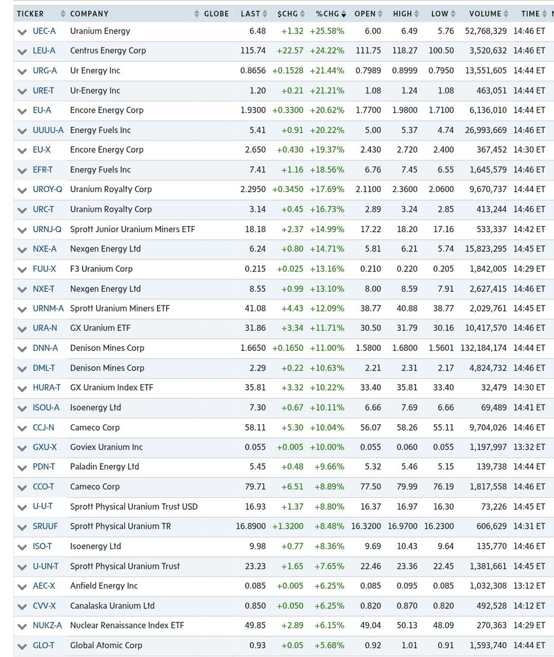Expand the SRUUF row chevron
Screen dimensions: 554x657
pos(22,527)
